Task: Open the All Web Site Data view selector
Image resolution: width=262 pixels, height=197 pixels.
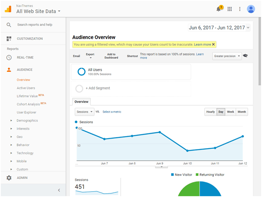Action: (38, 11)
